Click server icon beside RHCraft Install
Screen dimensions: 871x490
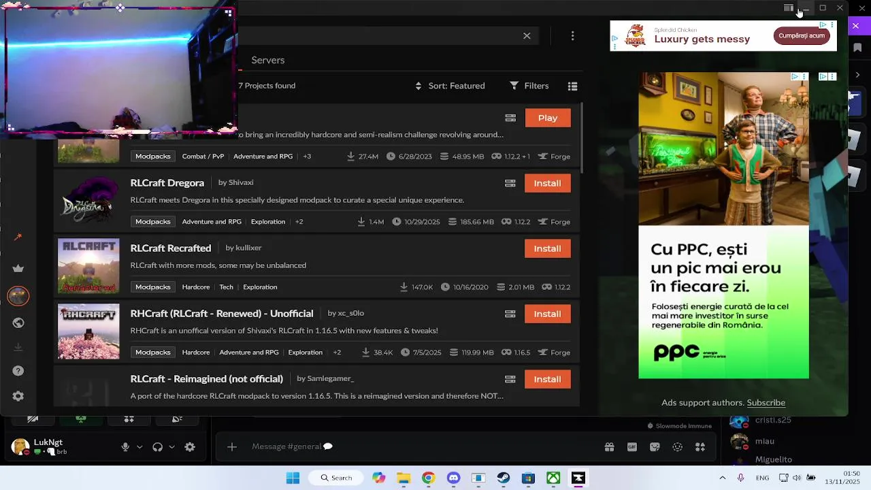click(x=510, y=314)
